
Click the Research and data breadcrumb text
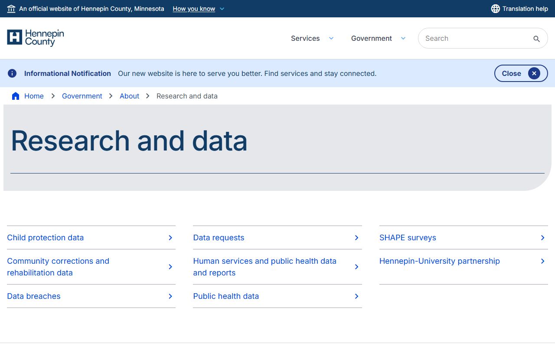click(x=187, y=96)
